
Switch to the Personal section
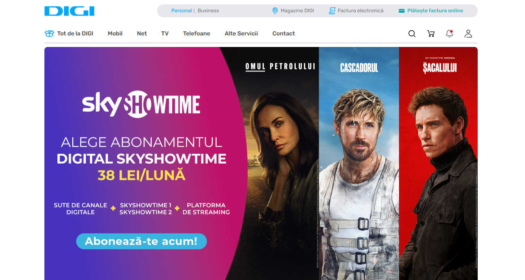click(182, 11)
